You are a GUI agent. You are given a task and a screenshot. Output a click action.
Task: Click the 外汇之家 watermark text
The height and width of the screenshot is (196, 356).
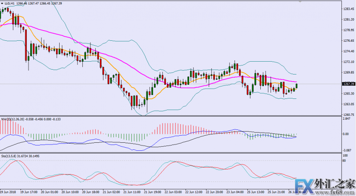click(x=335, y=184)
